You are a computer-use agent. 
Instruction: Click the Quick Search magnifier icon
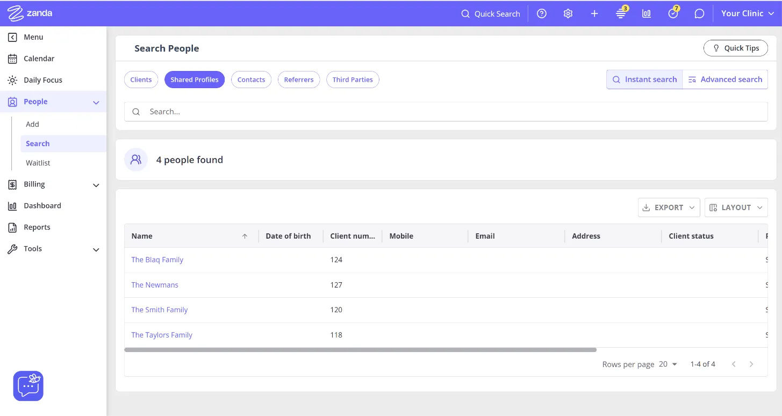(x=465, y=14)
